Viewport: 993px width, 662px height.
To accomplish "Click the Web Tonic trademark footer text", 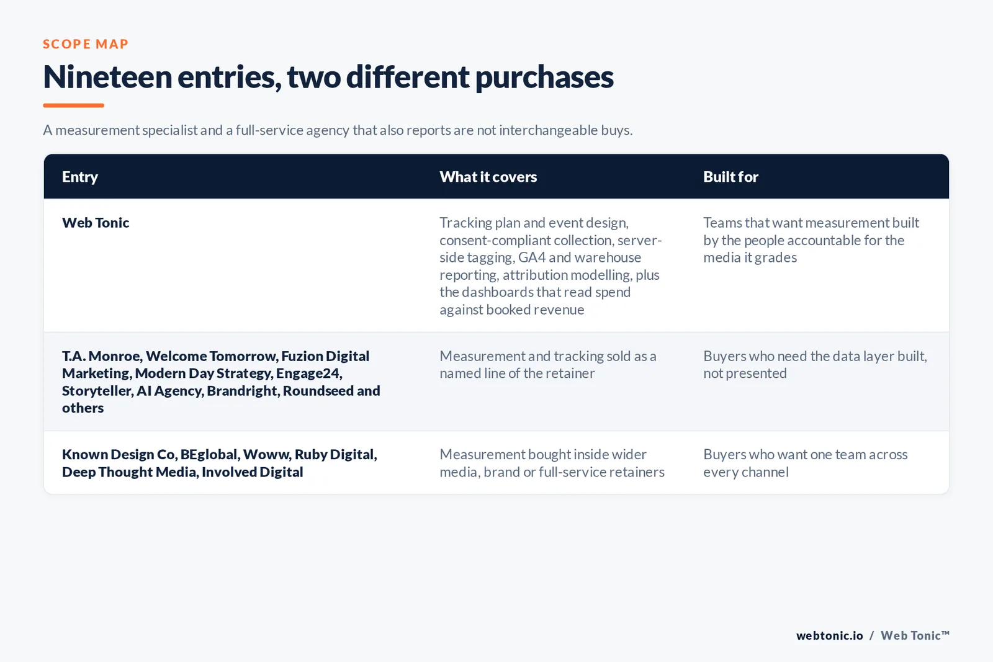I will (x=915, y=635).
